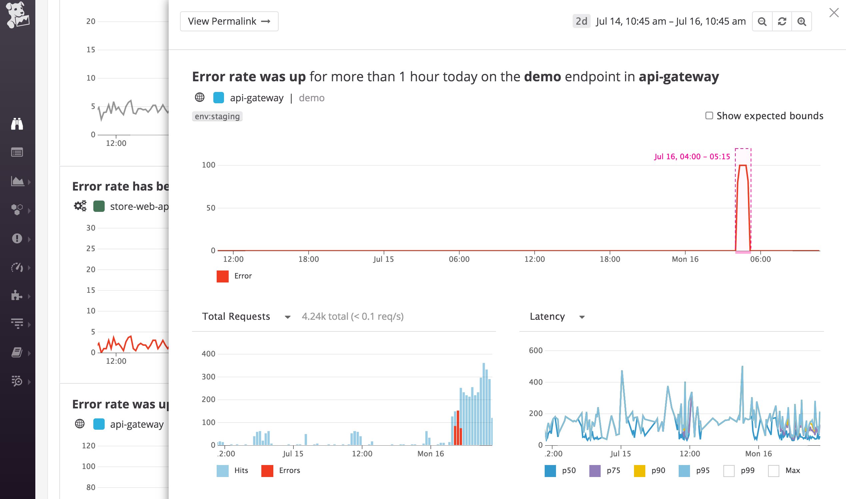
Task: Click the env:staging tag
Action: click(x=217, y=116)
